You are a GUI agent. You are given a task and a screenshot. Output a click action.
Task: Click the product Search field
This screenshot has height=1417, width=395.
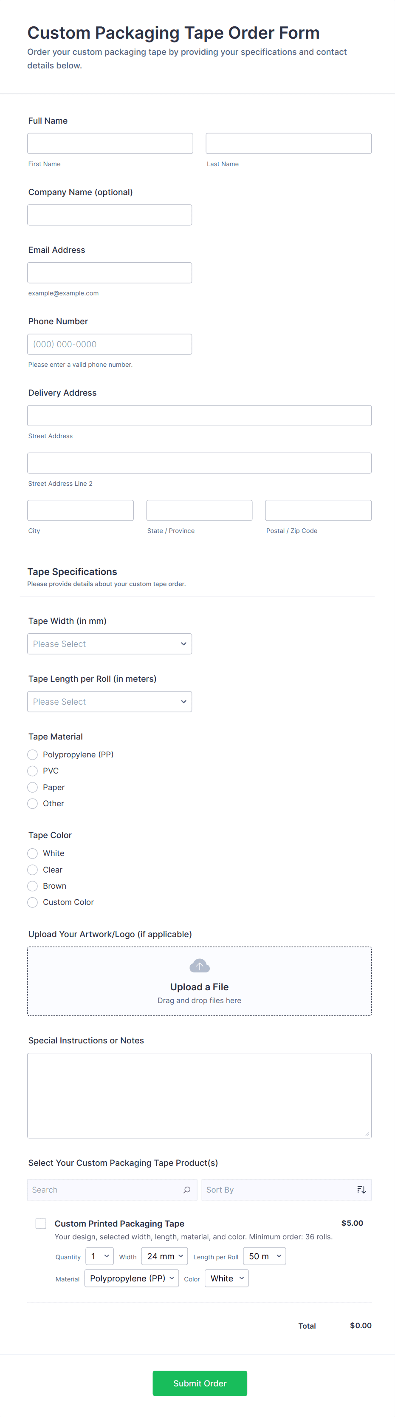coord(104,1190)
